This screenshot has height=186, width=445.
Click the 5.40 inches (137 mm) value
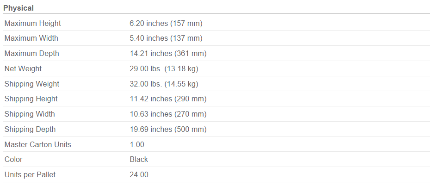(166, 38)
